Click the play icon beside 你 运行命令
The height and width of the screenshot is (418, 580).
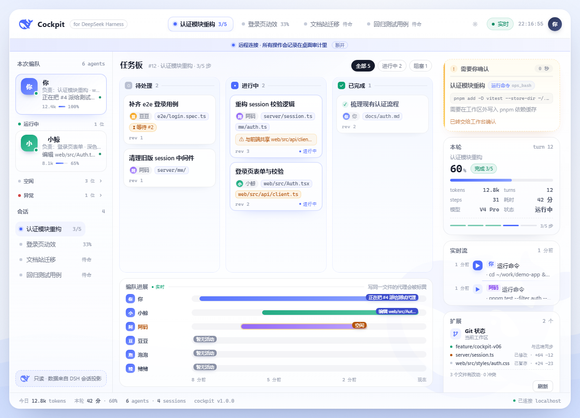[x=477, y=266]
